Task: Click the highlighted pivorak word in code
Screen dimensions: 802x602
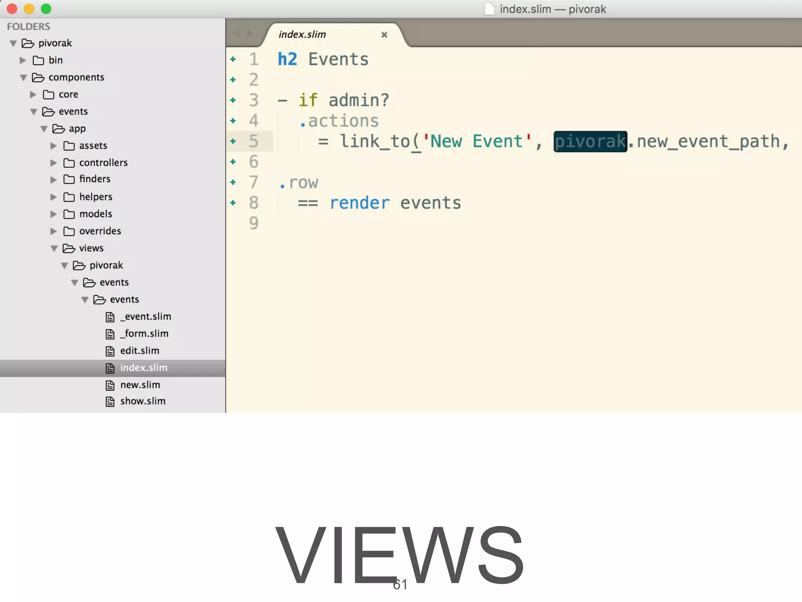Action: point(590,141)
